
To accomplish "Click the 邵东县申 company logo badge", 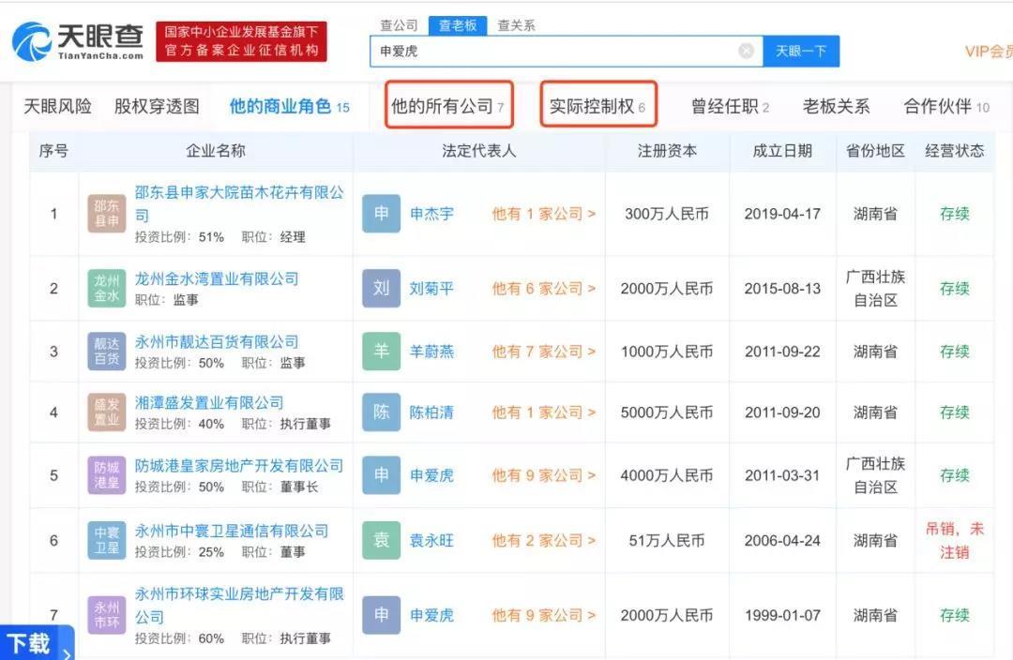I will click(x=106, y=214).
